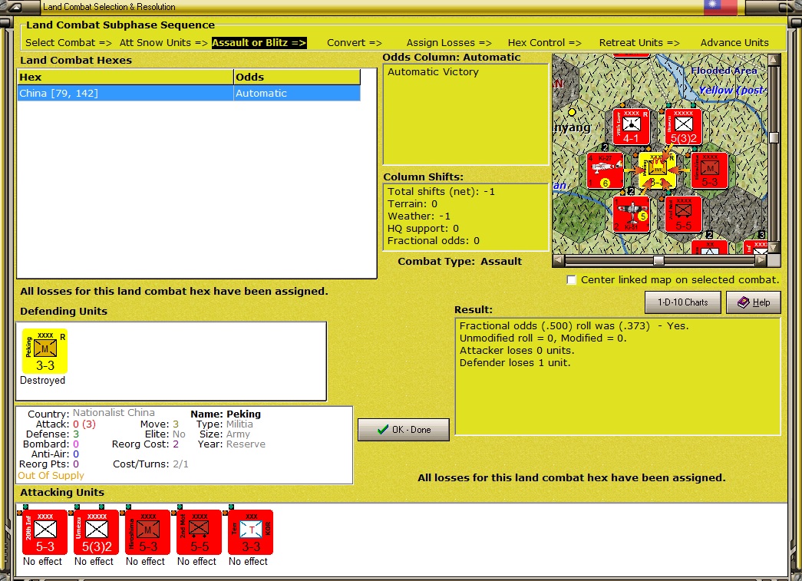Screen dimensions: 802x581
Task: Select the Umezu 5(3)2 attacking unit
Action: 96,532
